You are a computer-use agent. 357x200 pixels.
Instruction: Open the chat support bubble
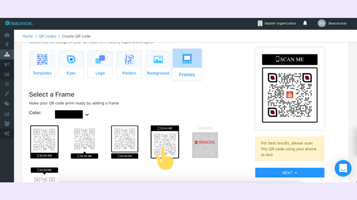click(343, 168)
